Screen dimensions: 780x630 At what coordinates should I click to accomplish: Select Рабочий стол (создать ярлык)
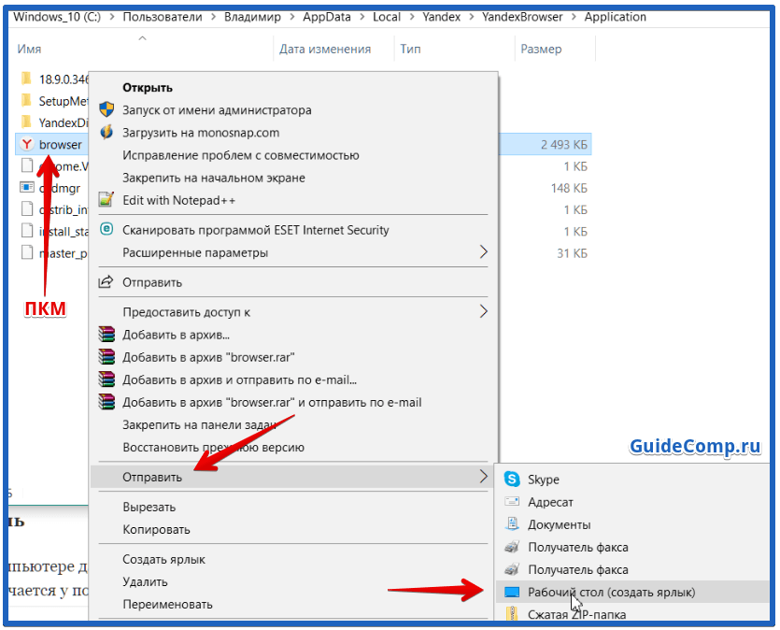pos(632,593)
